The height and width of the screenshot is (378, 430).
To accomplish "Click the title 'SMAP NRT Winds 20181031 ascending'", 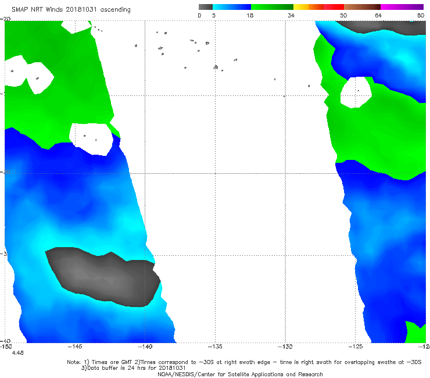I will coord(71,10).
